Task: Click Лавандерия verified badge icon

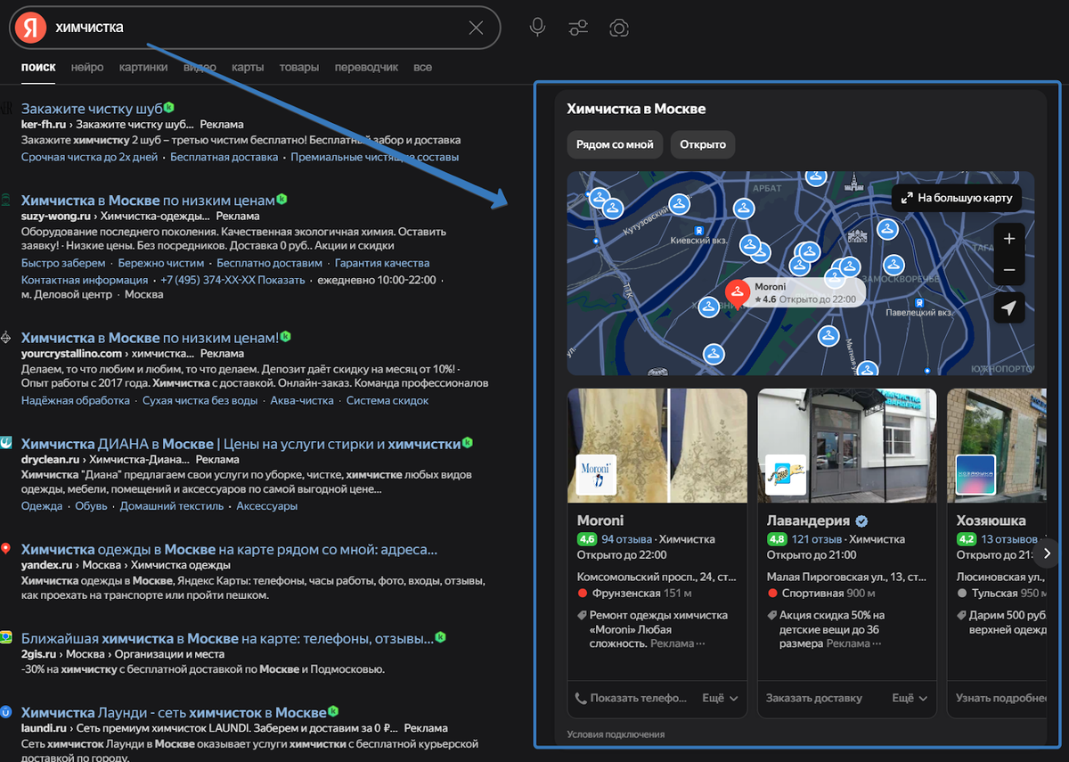Action: click(x=861, y=521)
